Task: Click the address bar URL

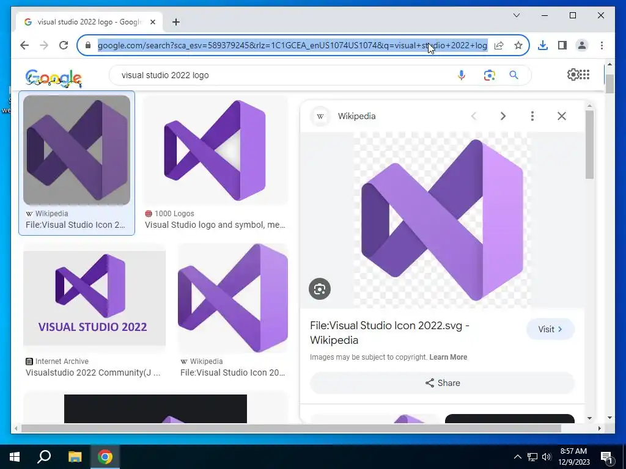Action: 292,45
